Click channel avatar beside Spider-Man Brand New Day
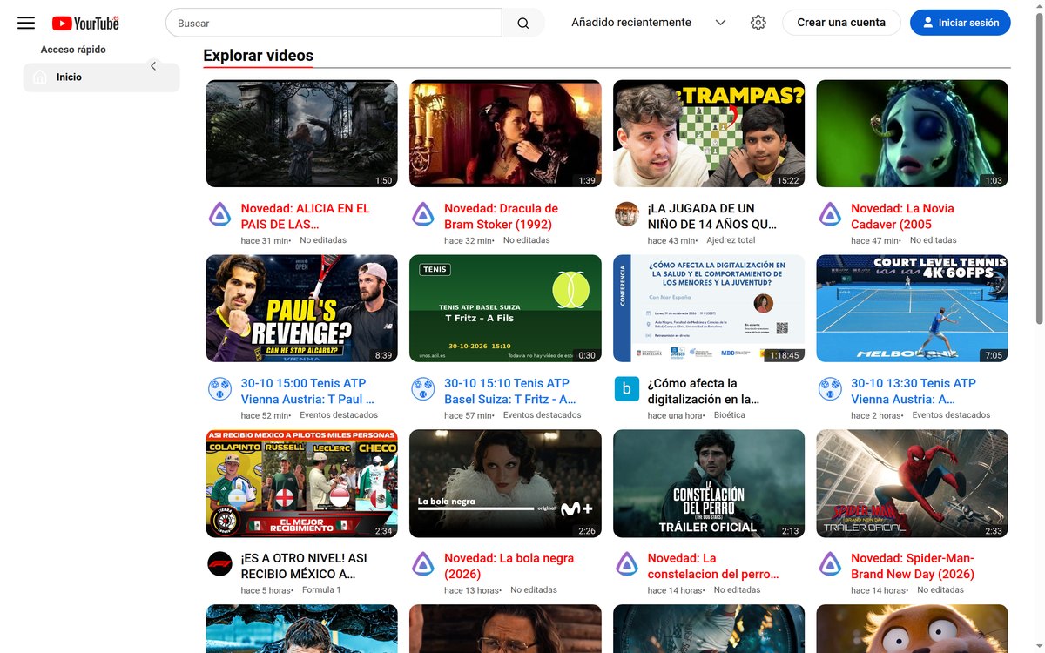 830,564
